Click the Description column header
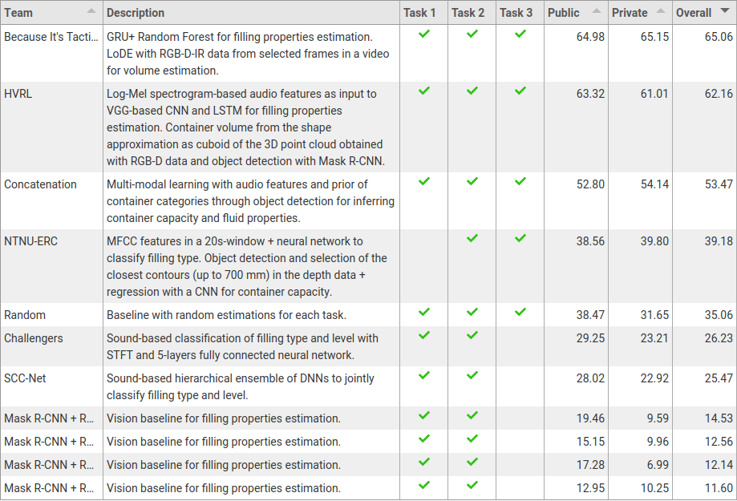 coord(136,13)
